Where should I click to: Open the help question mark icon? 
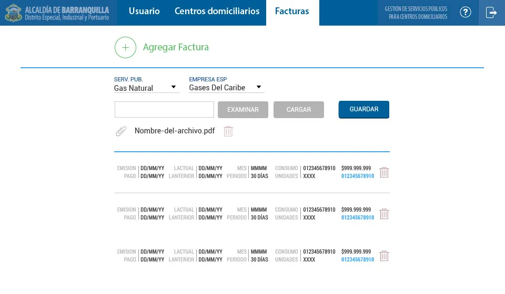(x=466, y=12)
